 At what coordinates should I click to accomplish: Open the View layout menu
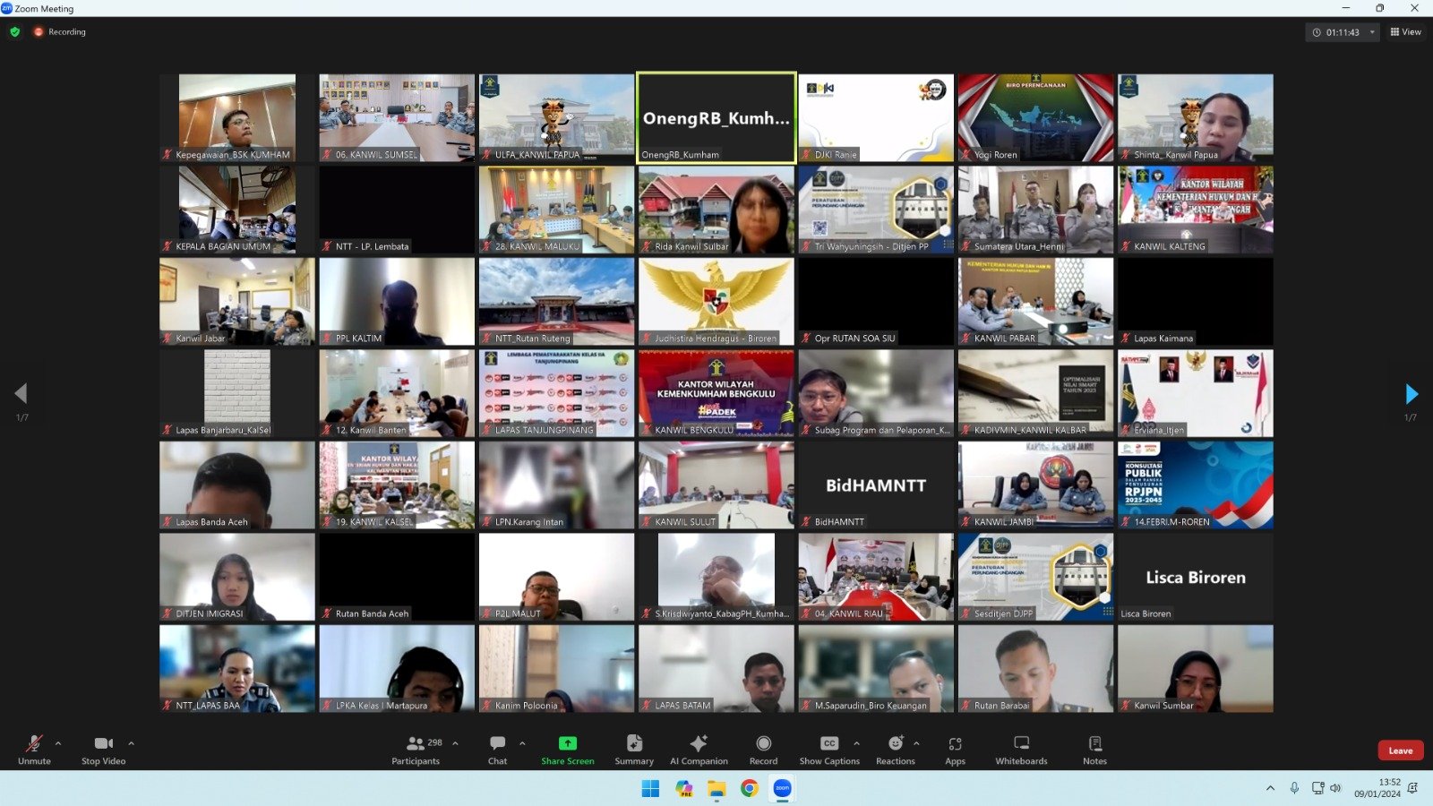[x=1405, y=32]
